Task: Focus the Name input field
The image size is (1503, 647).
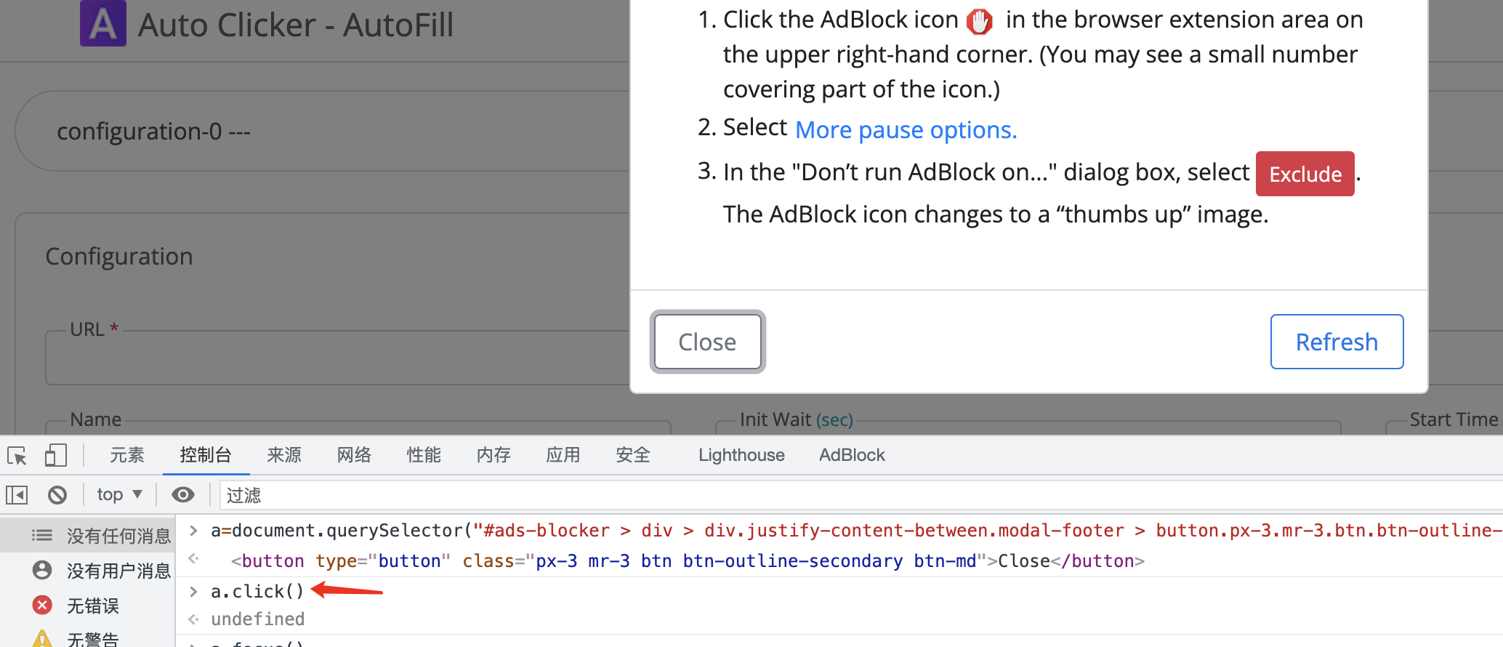Action: [358, 428]
